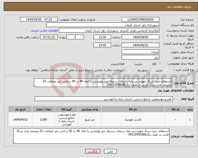Click the price validity date 1404/06/31
The height and width of the screenshot is (158, 198).
140,45
